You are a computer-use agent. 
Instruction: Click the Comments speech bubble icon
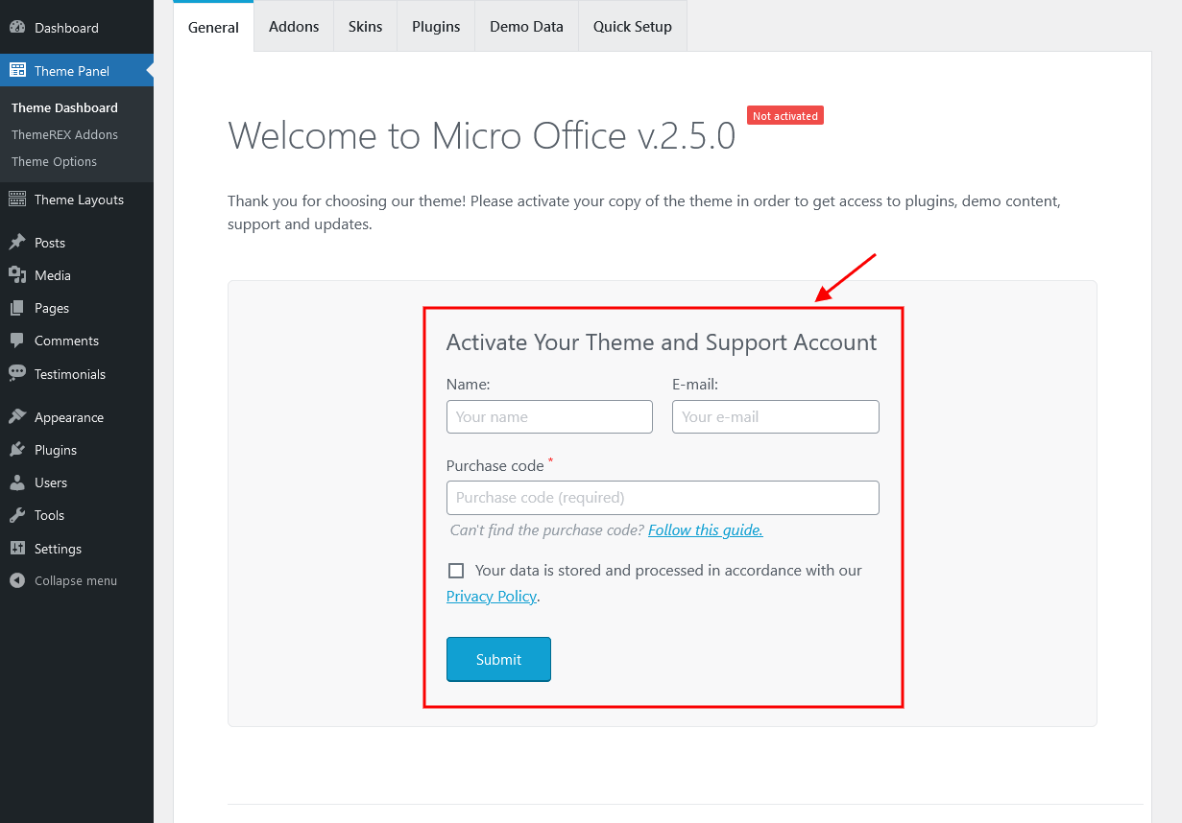click(17, 341)
